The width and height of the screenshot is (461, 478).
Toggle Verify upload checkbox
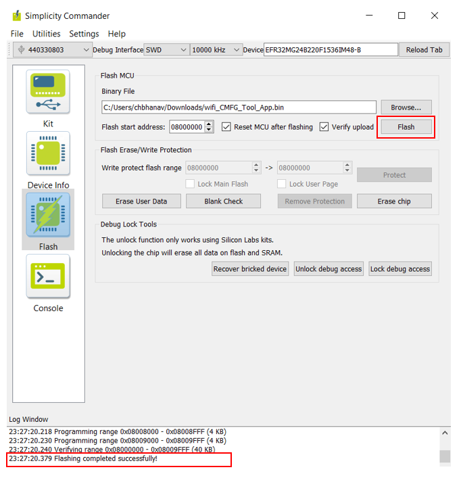tap(324, 127)
